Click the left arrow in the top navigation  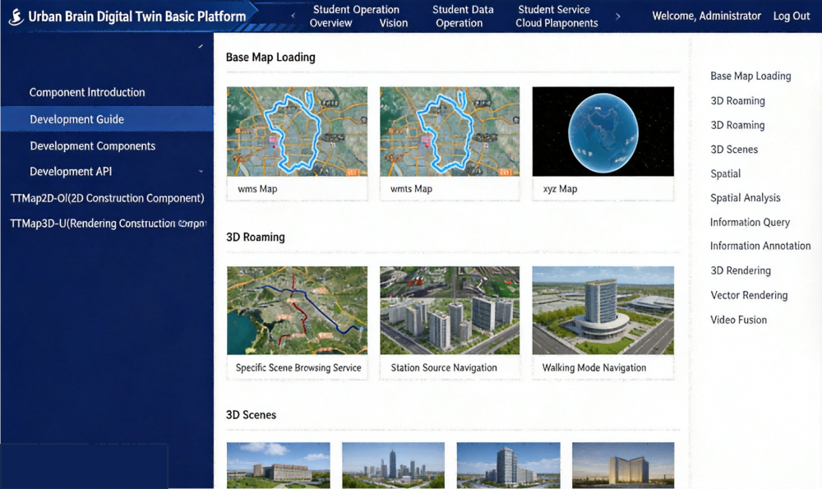tap(293, 16)
